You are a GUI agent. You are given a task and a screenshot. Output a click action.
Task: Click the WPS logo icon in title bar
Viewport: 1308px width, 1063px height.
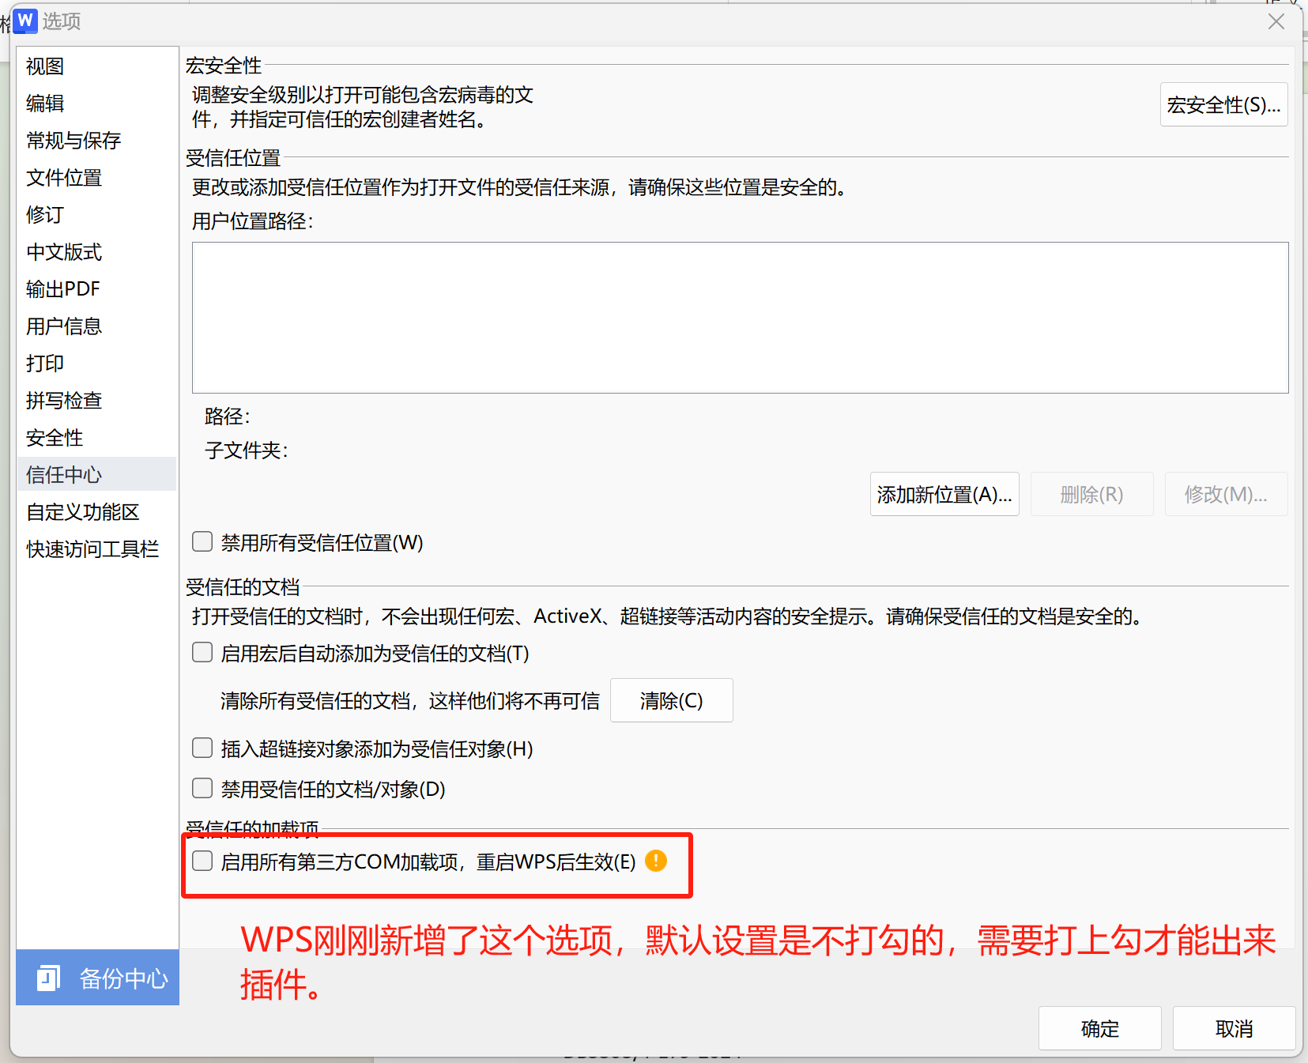[26, 21]
